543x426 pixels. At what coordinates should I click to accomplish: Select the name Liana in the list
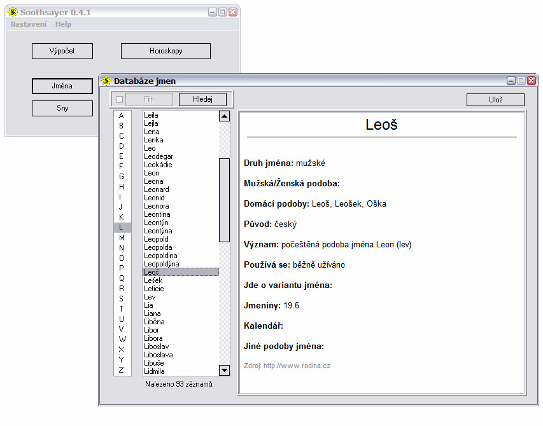[181, 313]
